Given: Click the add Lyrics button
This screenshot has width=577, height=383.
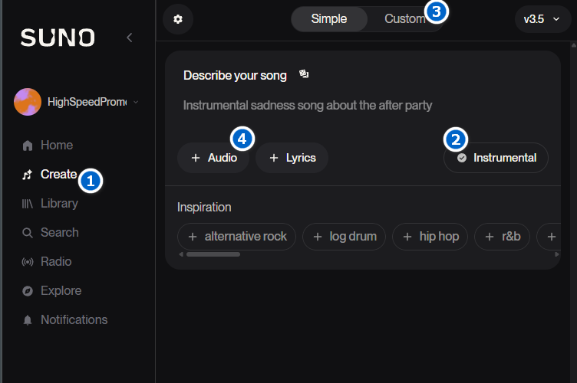Looking at the screenshot, I should coord(292,158).
